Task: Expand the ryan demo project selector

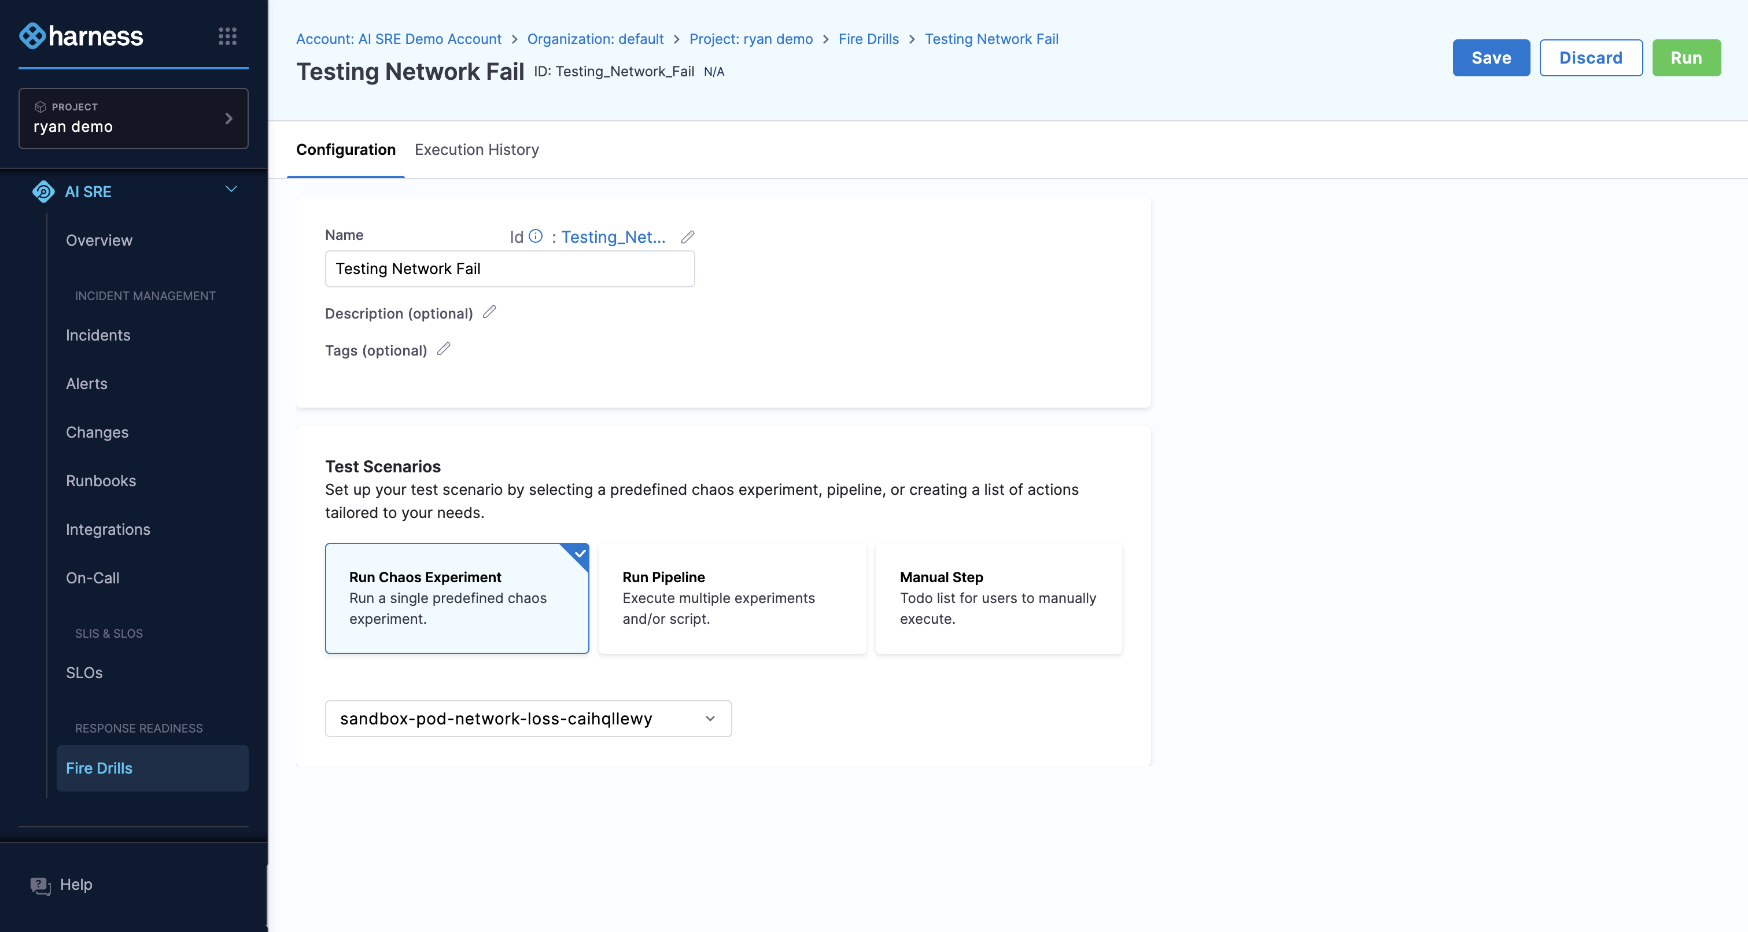Action: coord(133,118)
